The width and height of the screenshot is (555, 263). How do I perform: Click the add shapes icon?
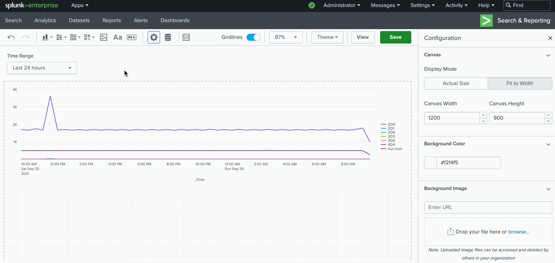click(89, 37)
